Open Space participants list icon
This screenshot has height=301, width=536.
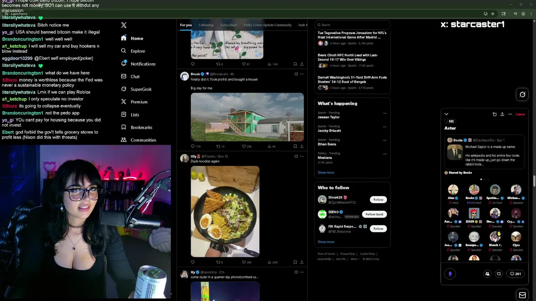[x=487, y=274]
